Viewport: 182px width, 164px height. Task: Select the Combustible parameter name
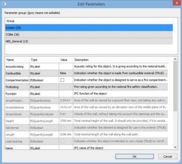point(13,73)
